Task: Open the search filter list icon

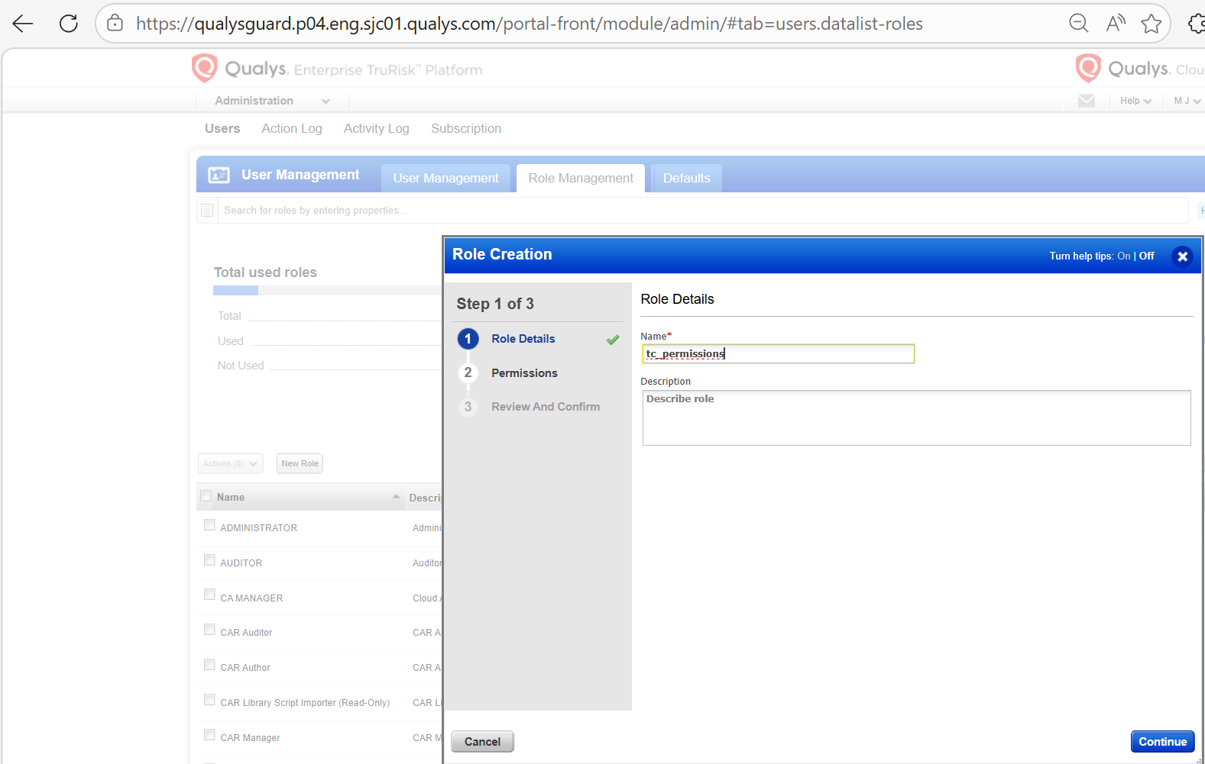Action: point(207,210)
